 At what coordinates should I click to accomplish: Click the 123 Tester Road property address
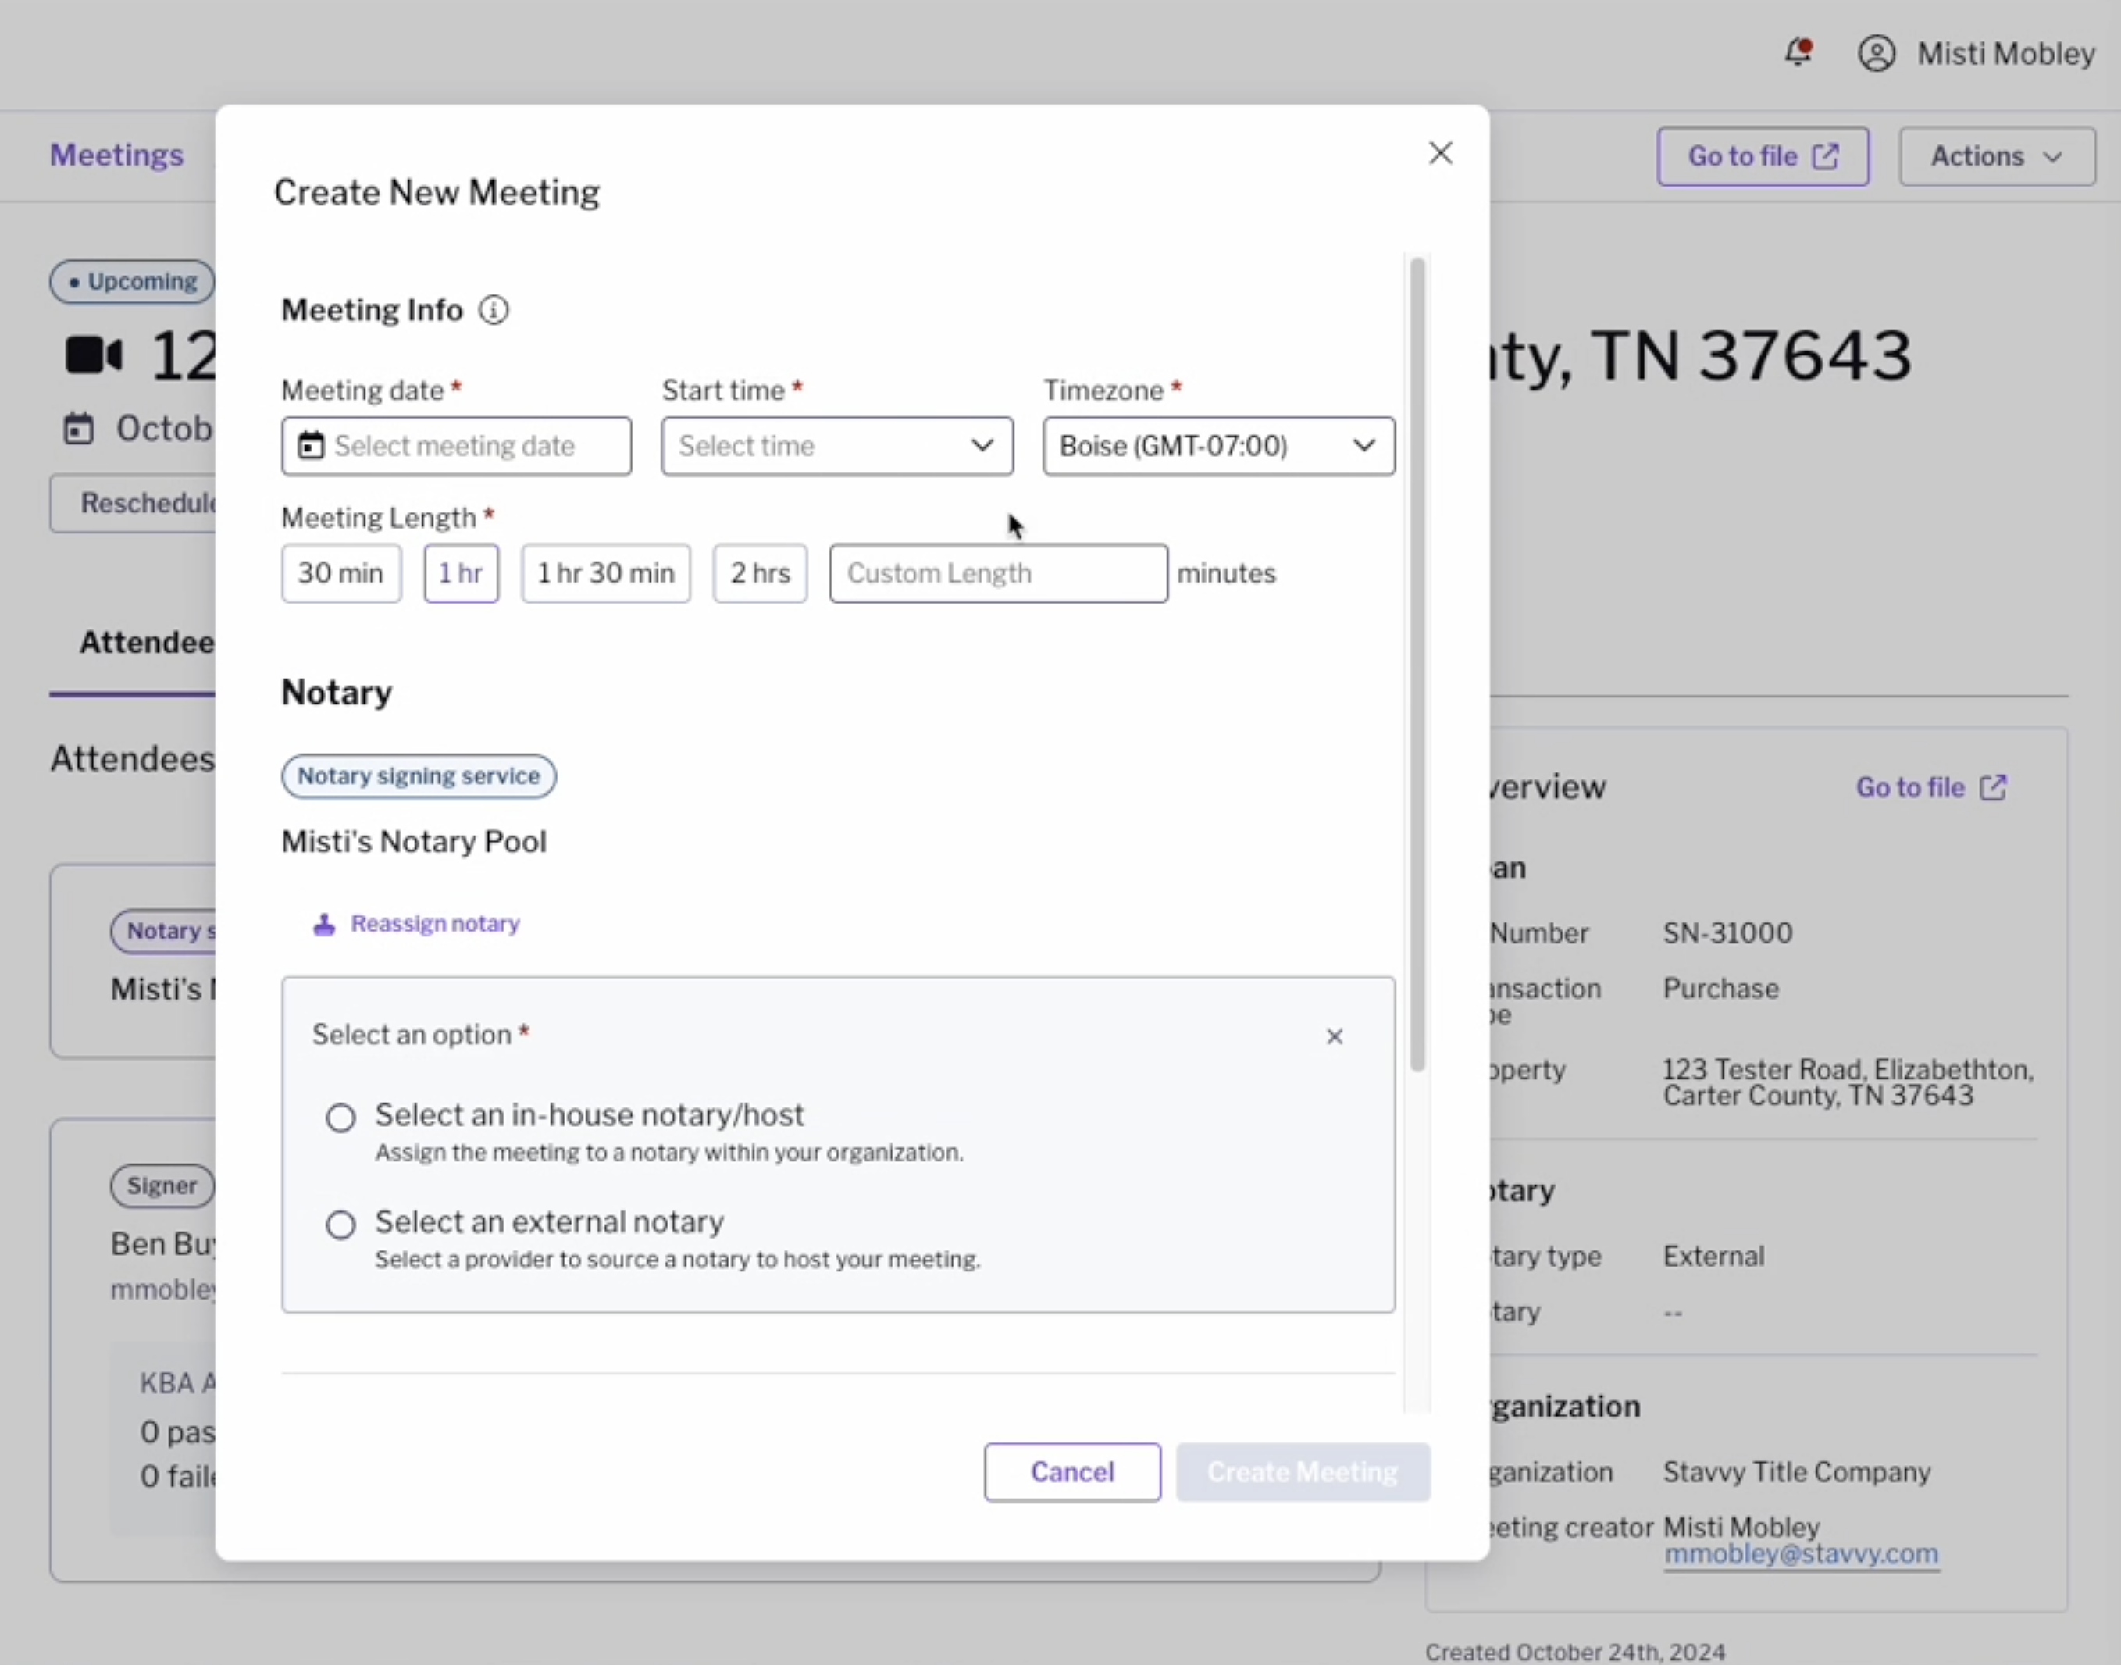pos(1848,1082)
